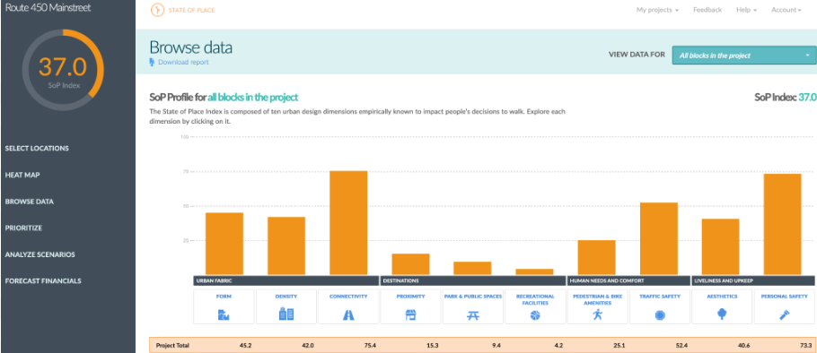Click the Pedestrian & Bike Amenities walker icon
The height and width of the screenshot is (353, 817).
point(597,314)
